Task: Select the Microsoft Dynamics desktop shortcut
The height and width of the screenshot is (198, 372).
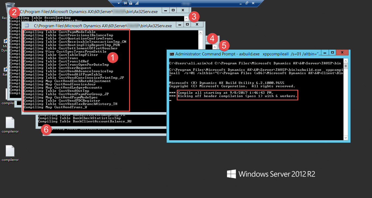Action: tap(5, 46)
